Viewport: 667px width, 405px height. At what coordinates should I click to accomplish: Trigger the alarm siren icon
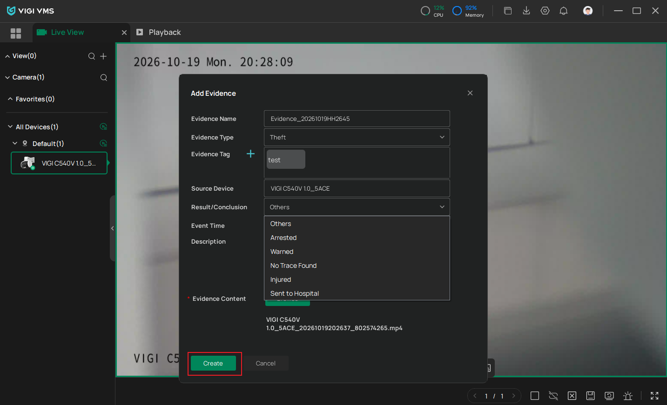[x=628, y=396]
